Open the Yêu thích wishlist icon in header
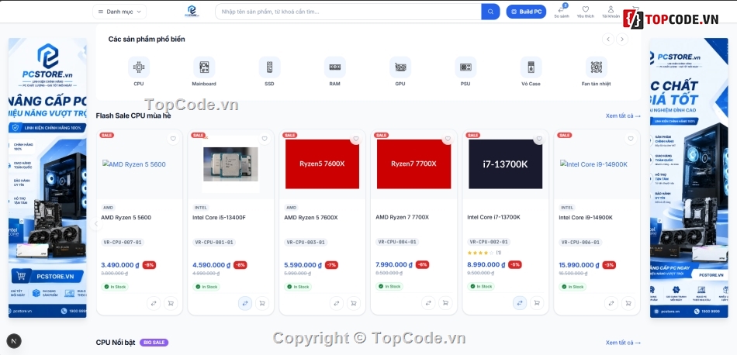737x355 pixels. pyautogui.click(x=586, y=12)
